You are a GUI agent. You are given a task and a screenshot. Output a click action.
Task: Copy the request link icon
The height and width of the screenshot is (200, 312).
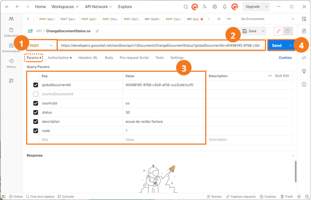pos(97,31)
